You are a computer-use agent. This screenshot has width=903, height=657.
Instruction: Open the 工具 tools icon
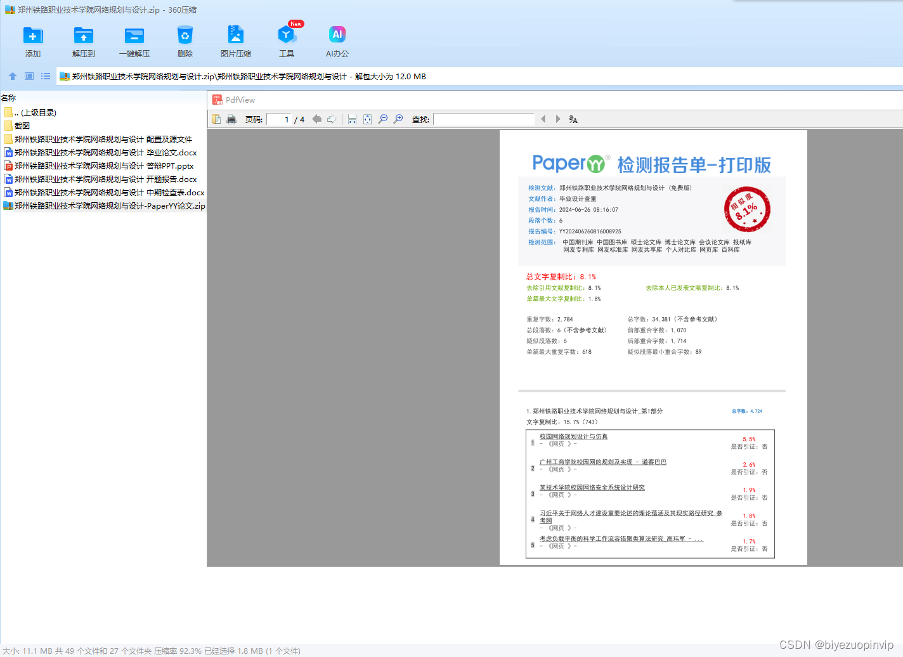click(287, 36)
